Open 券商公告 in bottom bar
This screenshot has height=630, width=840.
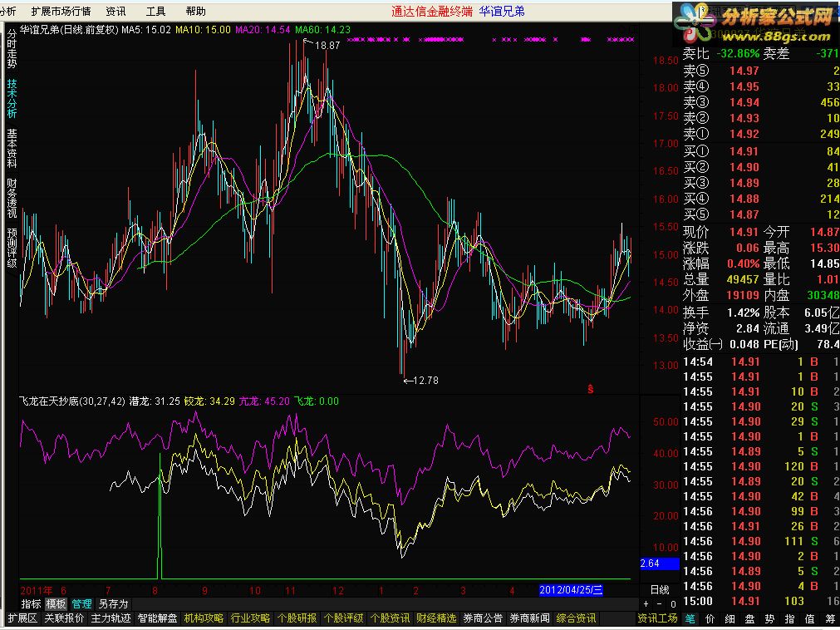[484, 618]
